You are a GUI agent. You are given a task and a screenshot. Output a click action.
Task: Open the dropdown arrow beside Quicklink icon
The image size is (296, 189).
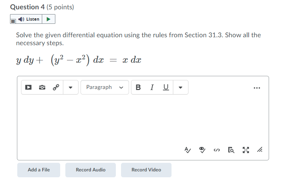(x=70, y=88)
